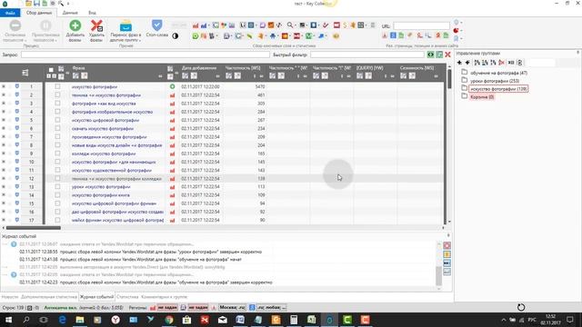582x327 pixels.
Task: Click the black add group star icon
Action: (459, 63)
